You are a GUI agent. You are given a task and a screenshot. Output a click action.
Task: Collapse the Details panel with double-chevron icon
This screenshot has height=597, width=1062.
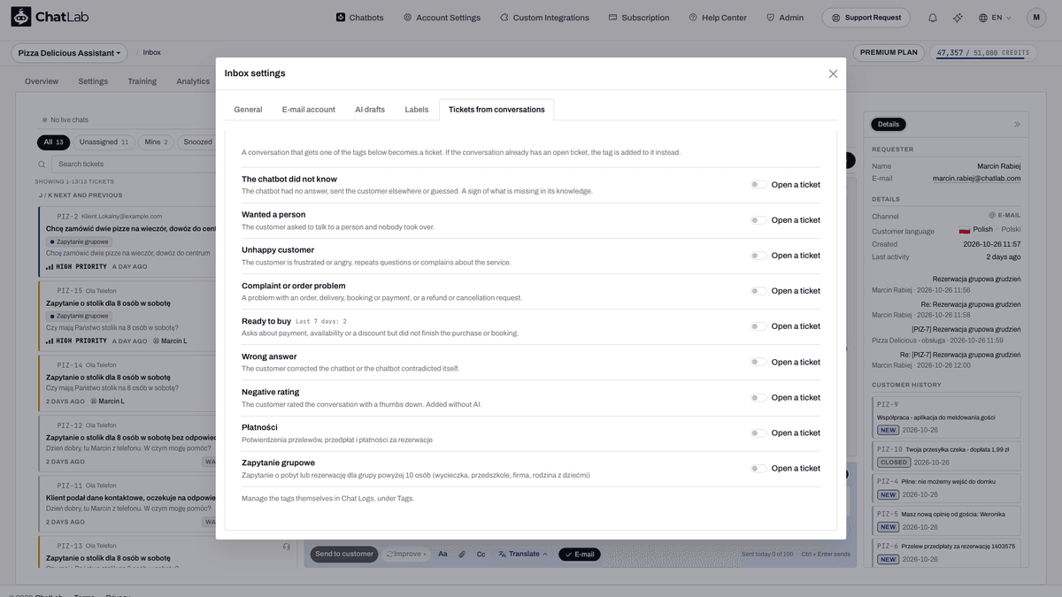click(x=1017, y=125)
